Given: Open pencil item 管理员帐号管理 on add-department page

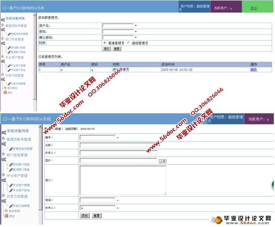Looking at the screenshot, I should pyautogui.click(x=21, y=149).
